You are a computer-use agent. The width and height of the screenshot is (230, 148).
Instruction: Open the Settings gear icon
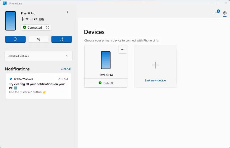pos(225,13)
